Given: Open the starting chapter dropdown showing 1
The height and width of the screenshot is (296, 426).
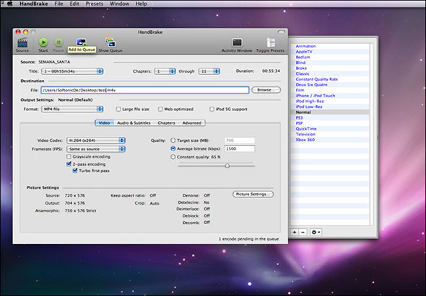Looking at the screenshot, I should (x=165, y=71).
